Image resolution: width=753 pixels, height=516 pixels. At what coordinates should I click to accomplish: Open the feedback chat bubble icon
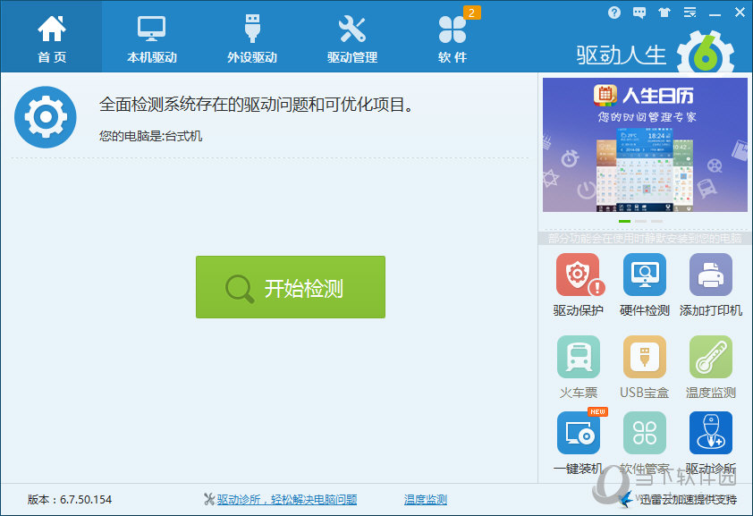coord(639,13)
